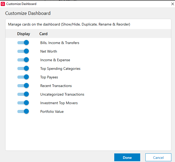Image resolution: width=175 pixels, height=162 pixels.
Task: Click the Done button
Action: [x=127, y=157]
